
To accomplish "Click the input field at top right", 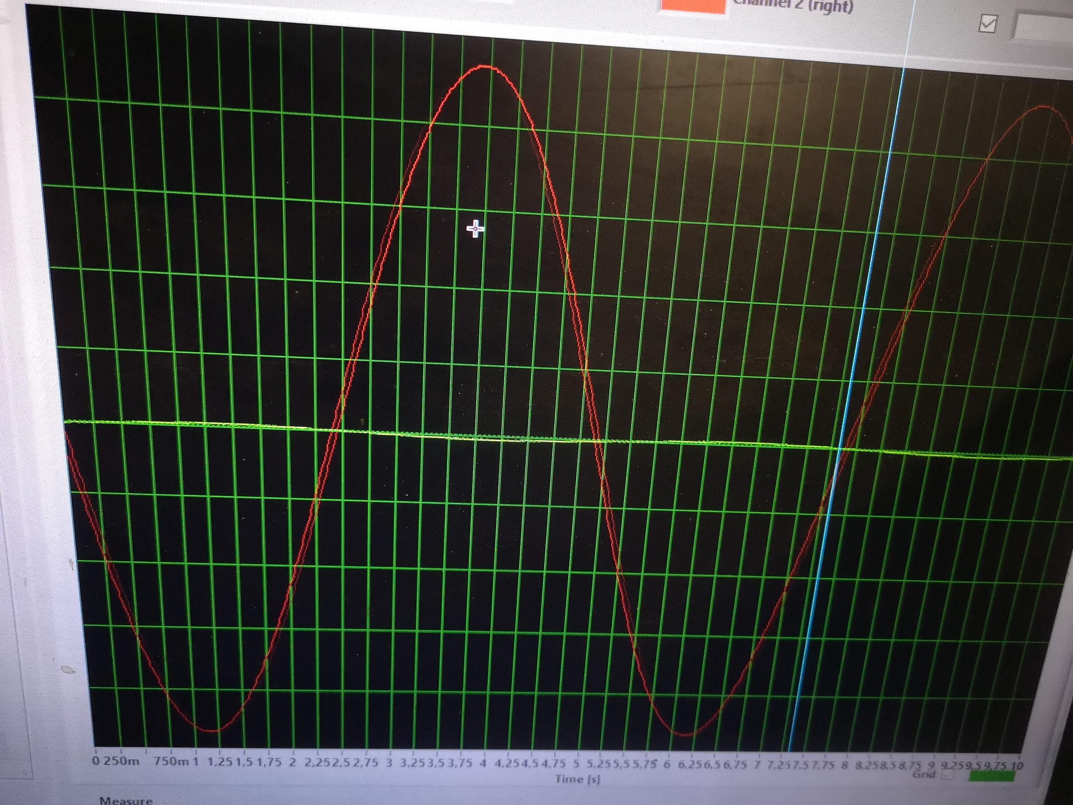I will click(x=1044, y=27).
